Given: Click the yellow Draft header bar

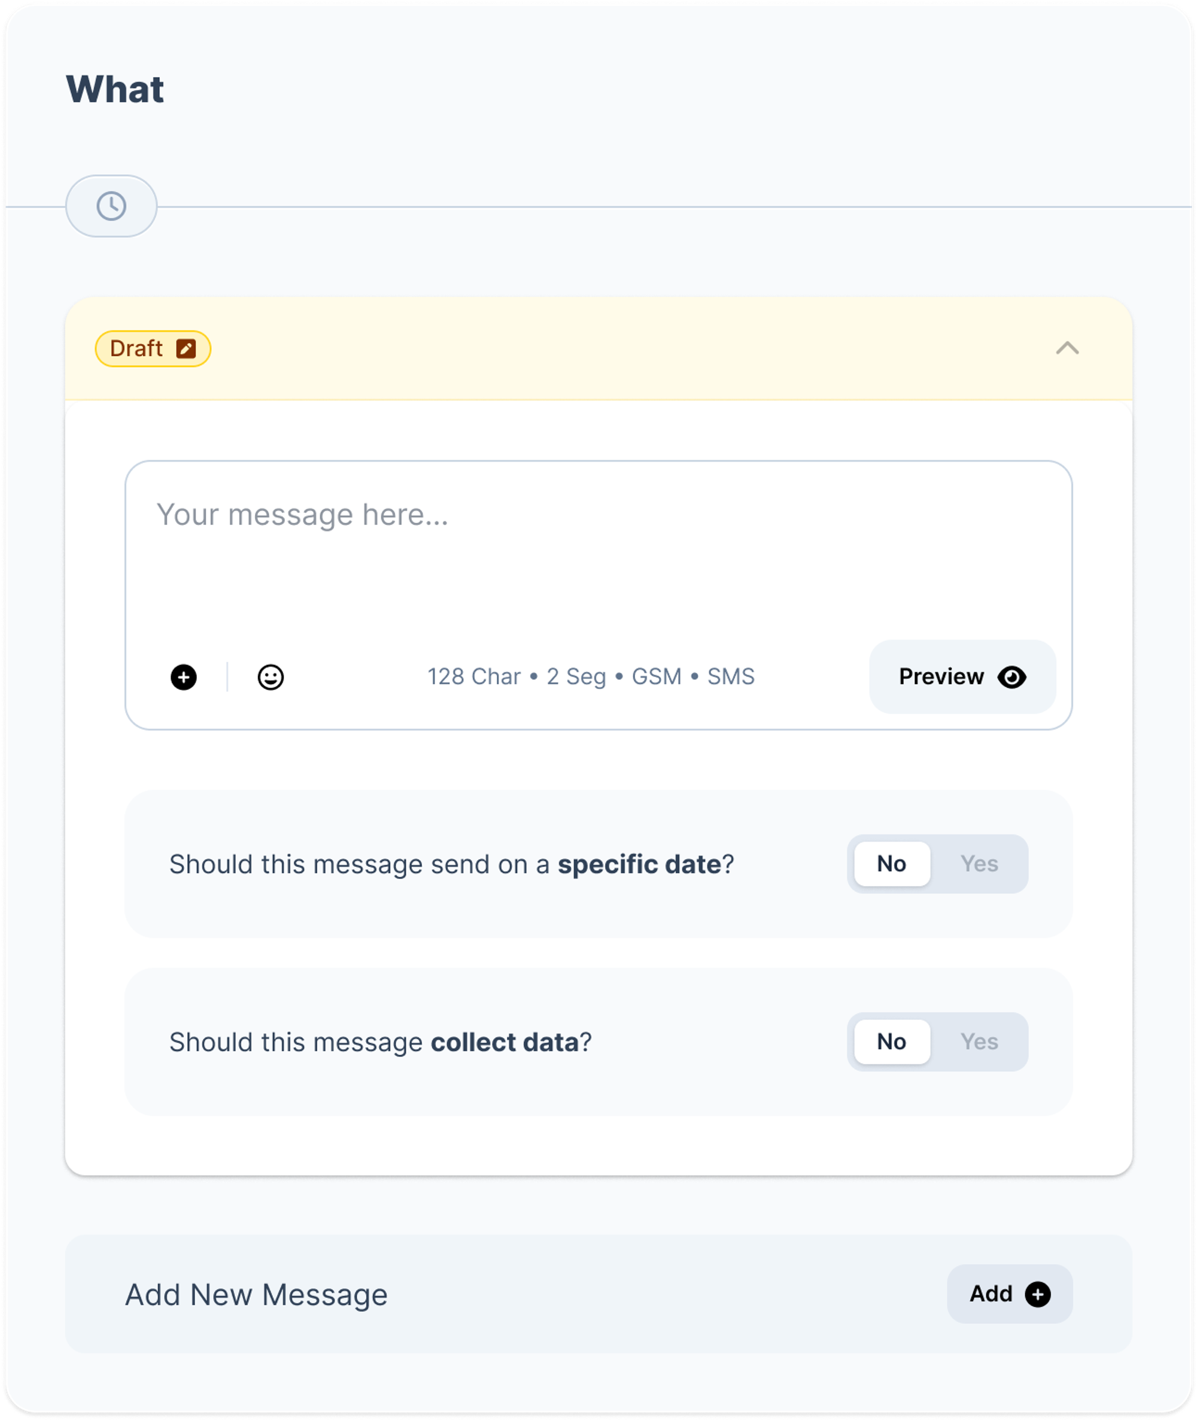Looking at the screenshot, I should click(598, 348).
